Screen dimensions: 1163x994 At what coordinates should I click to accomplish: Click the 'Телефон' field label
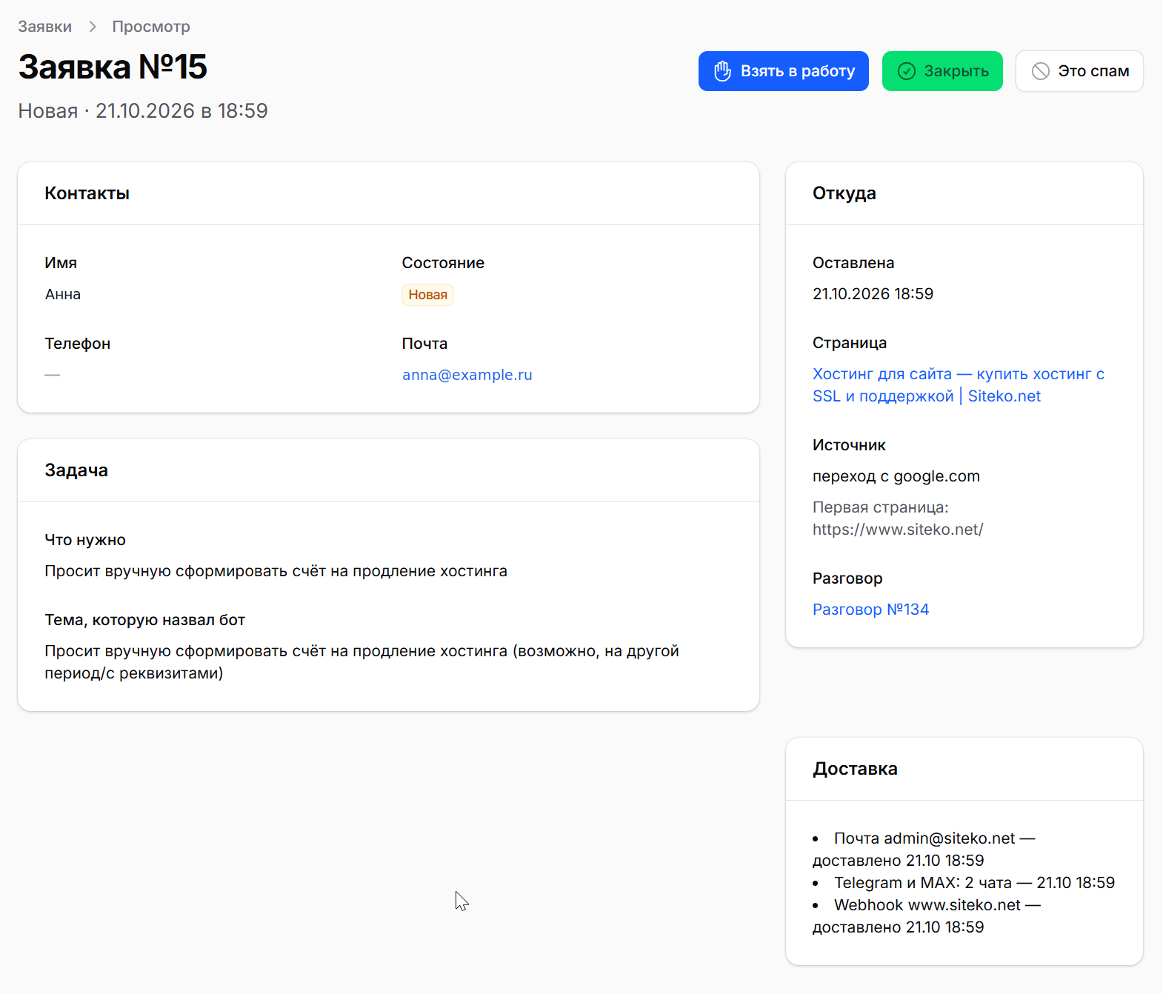[78, 344]
